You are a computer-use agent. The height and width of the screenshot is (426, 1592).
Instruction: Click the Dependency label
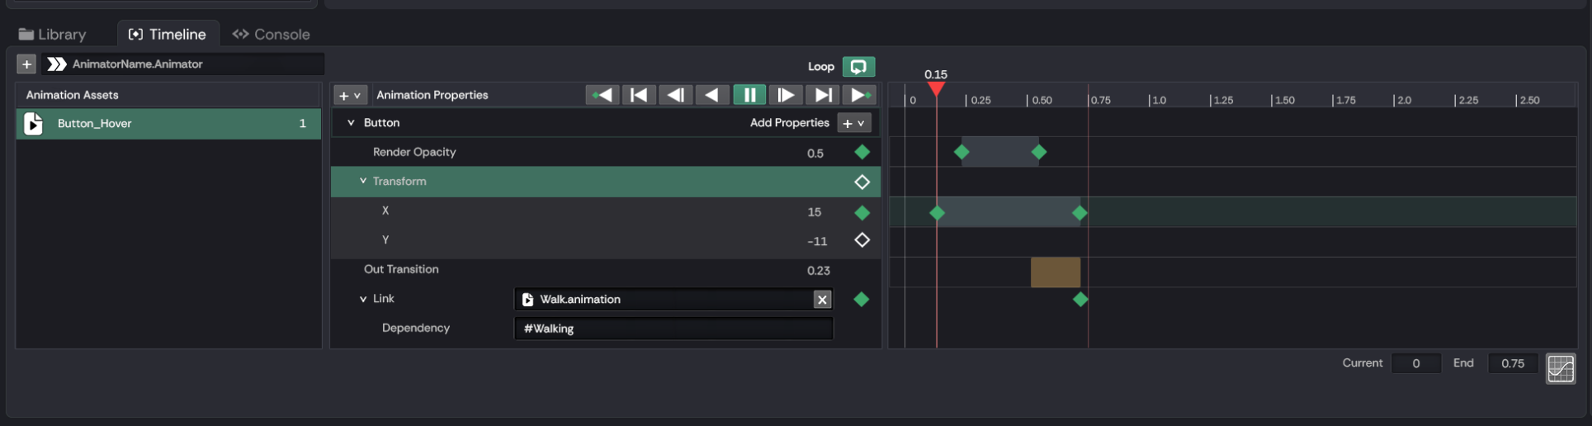pos(416,328)
